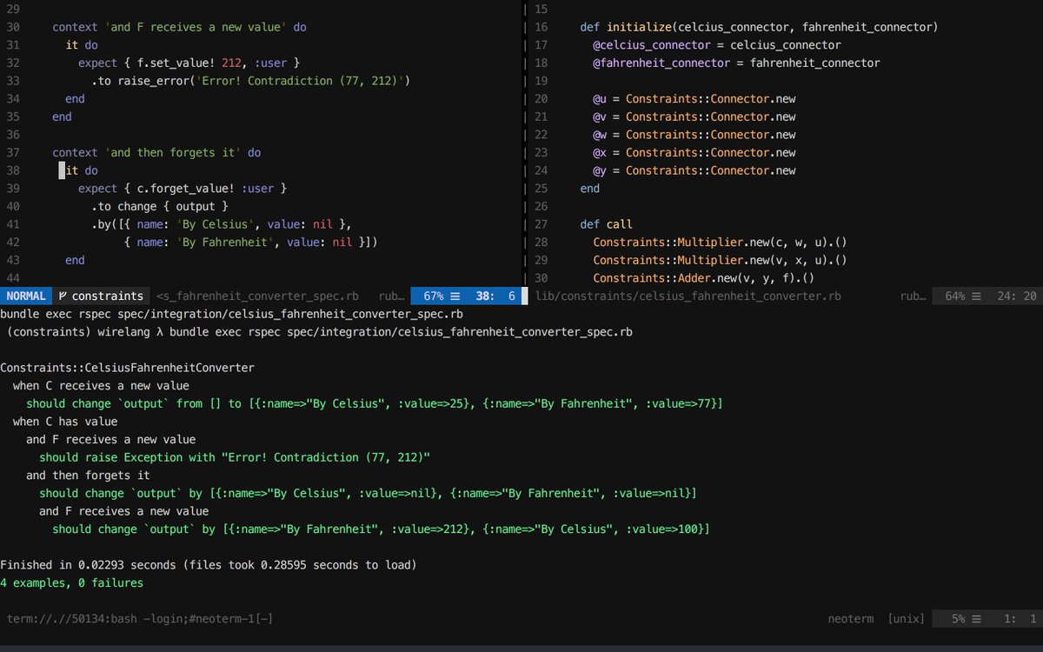Click the 67% scroll percentage indicator
Screen dimensions: 1043x652
(x=434, y=296)
